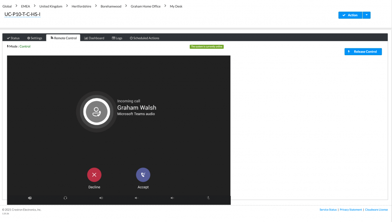
Task: Click the Microsoft Teams icon in device bar
Action: point(30,198)
